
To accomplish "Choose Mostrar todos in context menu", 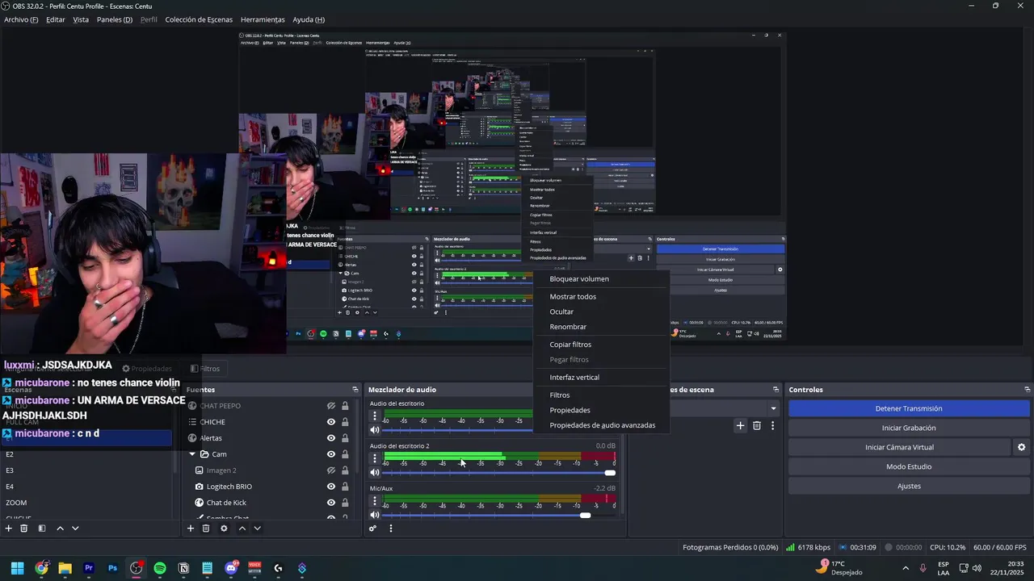I will (602, 297).
